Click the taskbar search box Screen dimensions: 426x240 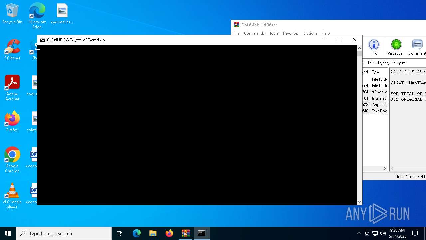(64, 233)
